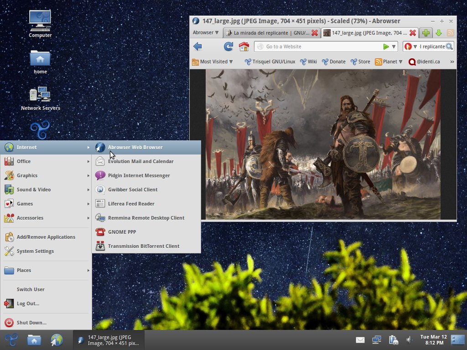The height and width of the screenshot is (350, 467).
Task: Open the mail envelope indicator in the tray
Action: point(360,340)
